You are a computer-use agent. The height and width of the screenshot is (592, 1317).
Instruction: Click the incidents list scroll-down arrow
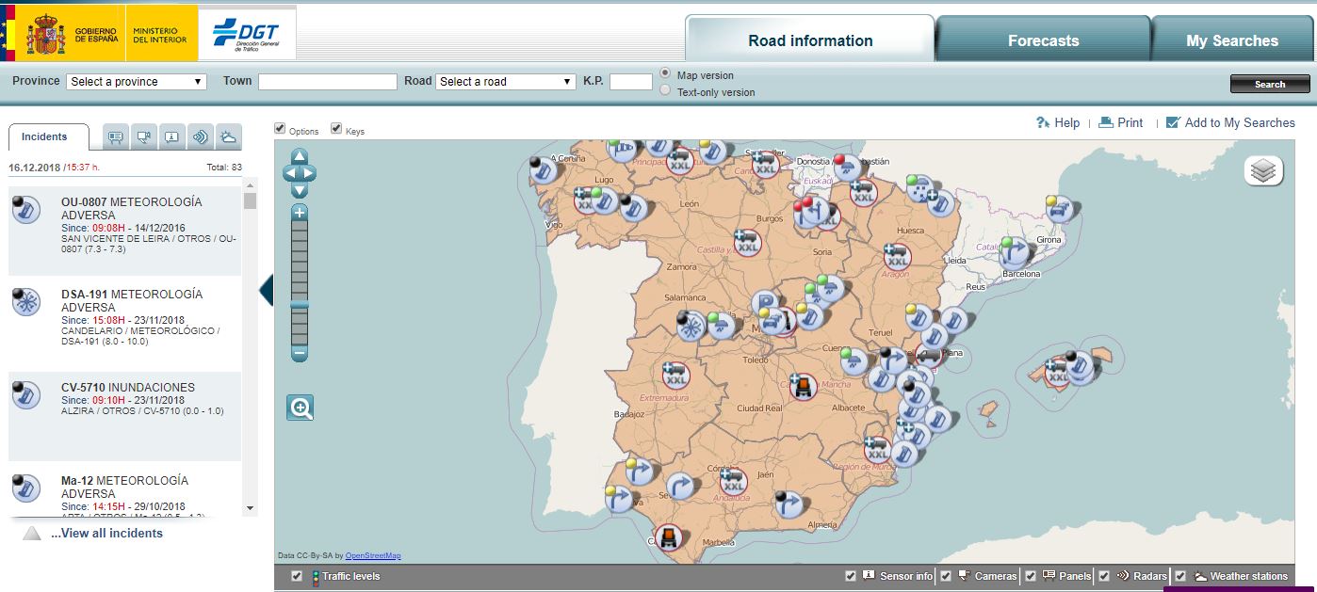pos(250,508)
